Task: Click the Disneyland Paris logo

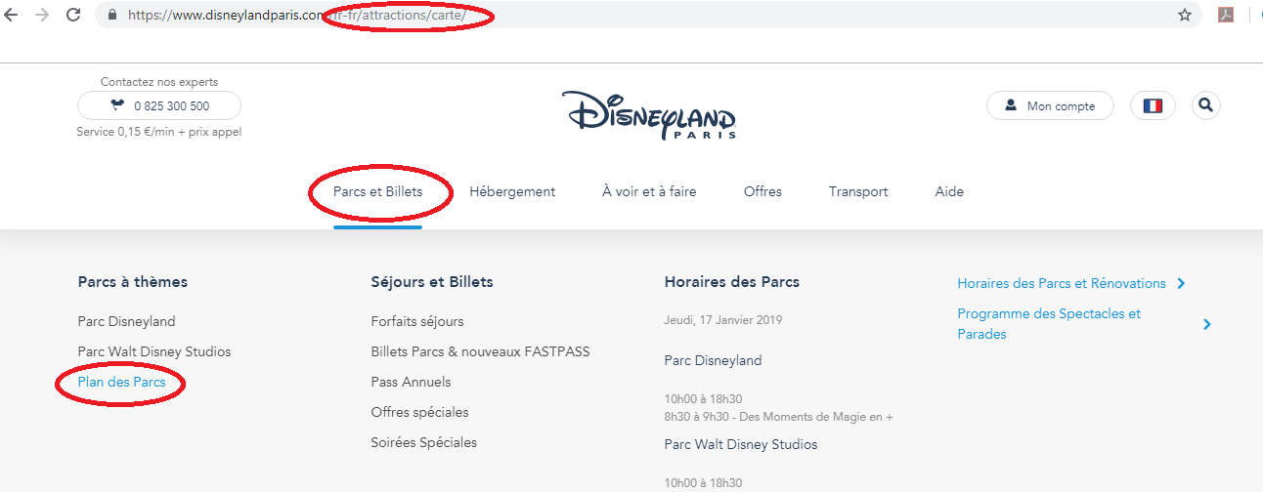Action: [649, 115]
